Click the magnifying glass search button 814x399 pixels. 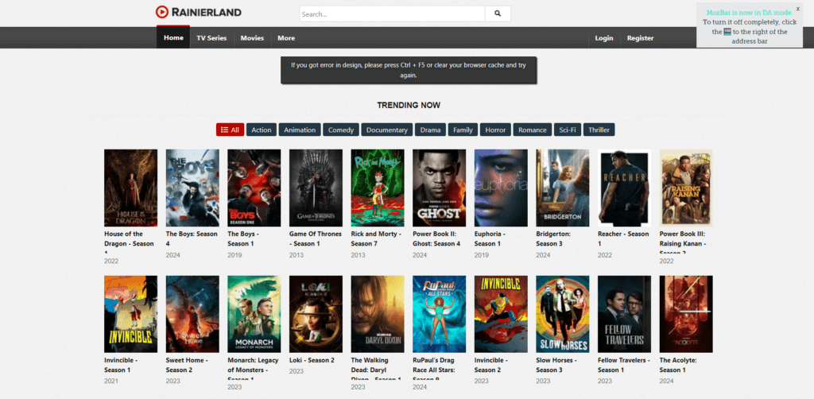pos(498,14)
